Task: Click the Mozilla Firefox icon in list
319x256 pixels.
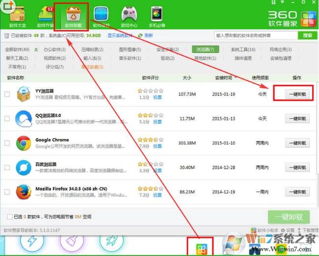Action: 23,192
